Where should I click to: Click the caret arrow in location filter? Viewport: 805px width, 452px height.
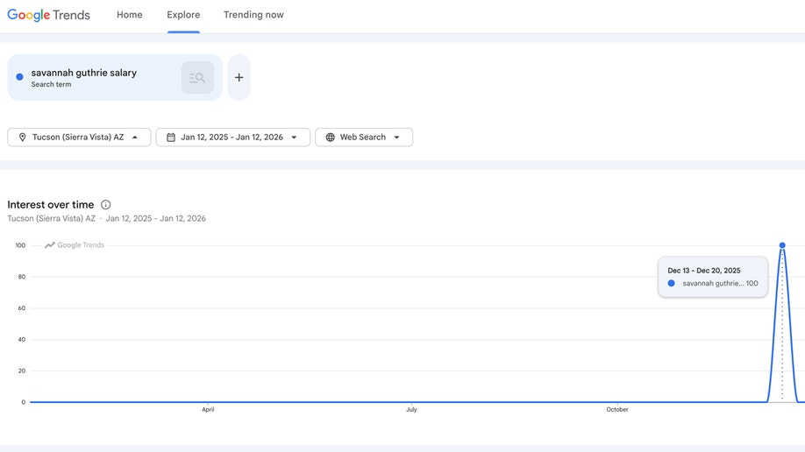[135, 137]
